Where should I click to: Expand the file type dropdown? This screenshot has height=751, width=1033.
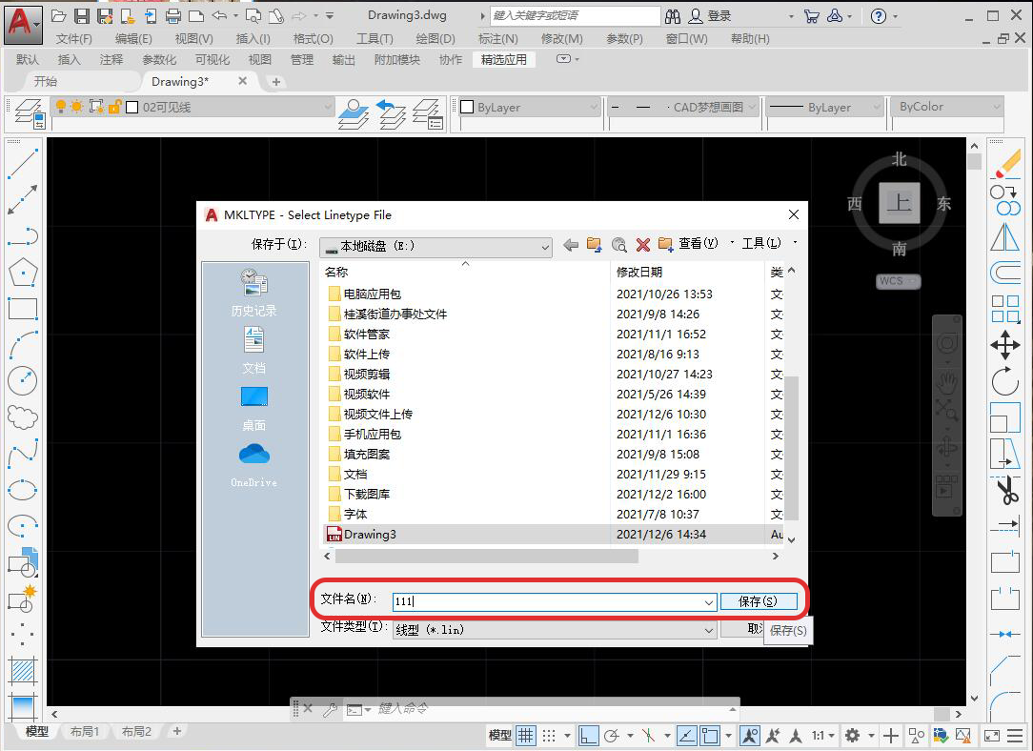[x=709, y=631]
